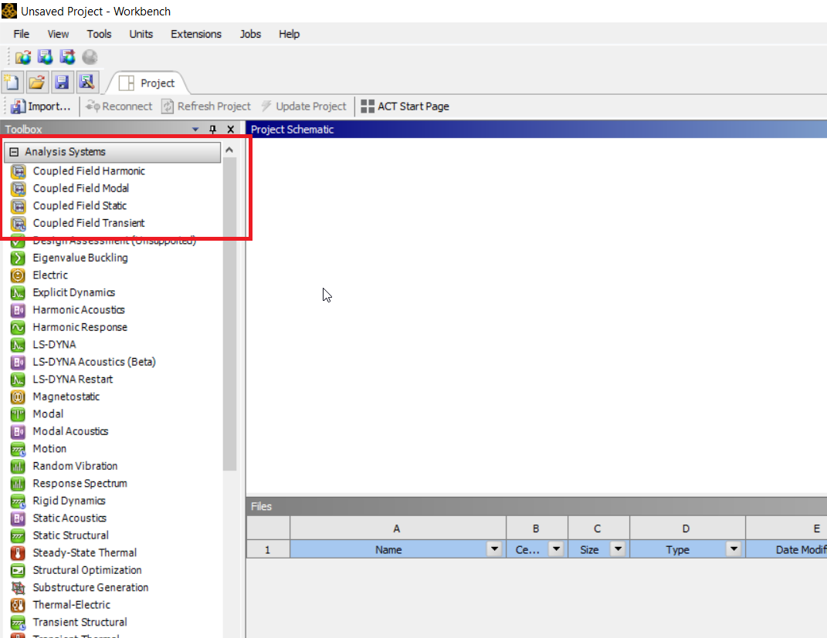Click the toolbox scroll up arrow
The height and width of the screenshot is (638, 827).
click(x=229, y=150)
